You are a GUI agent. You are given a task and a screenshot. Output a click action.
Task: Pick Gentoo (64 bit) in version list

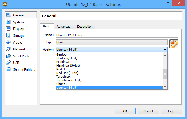click(x=67, y=58)
